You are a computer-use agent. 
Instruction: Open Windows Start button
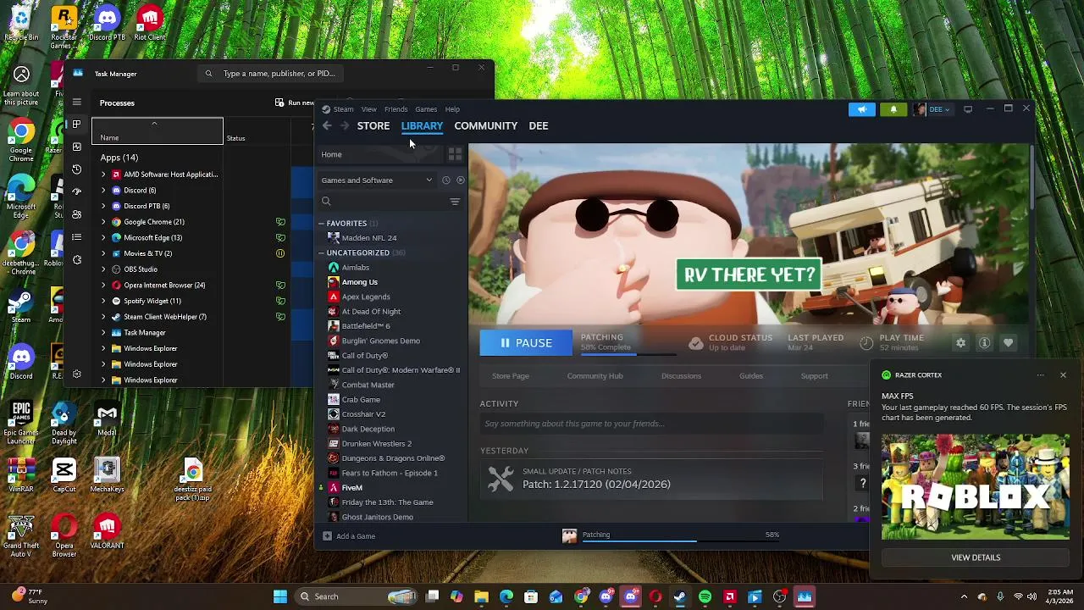[x=280, y=596]
